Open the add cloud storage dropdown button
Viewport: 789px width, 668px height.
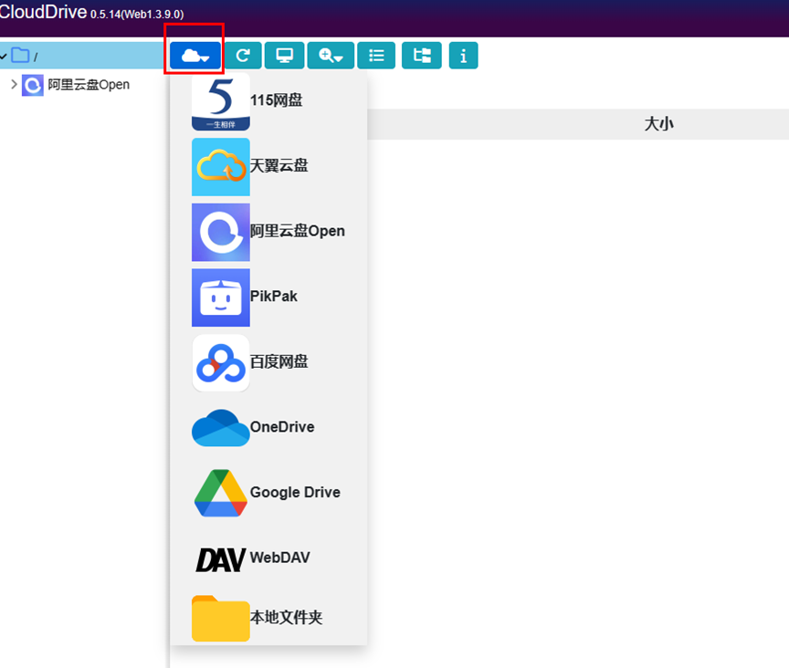[195, 56]
